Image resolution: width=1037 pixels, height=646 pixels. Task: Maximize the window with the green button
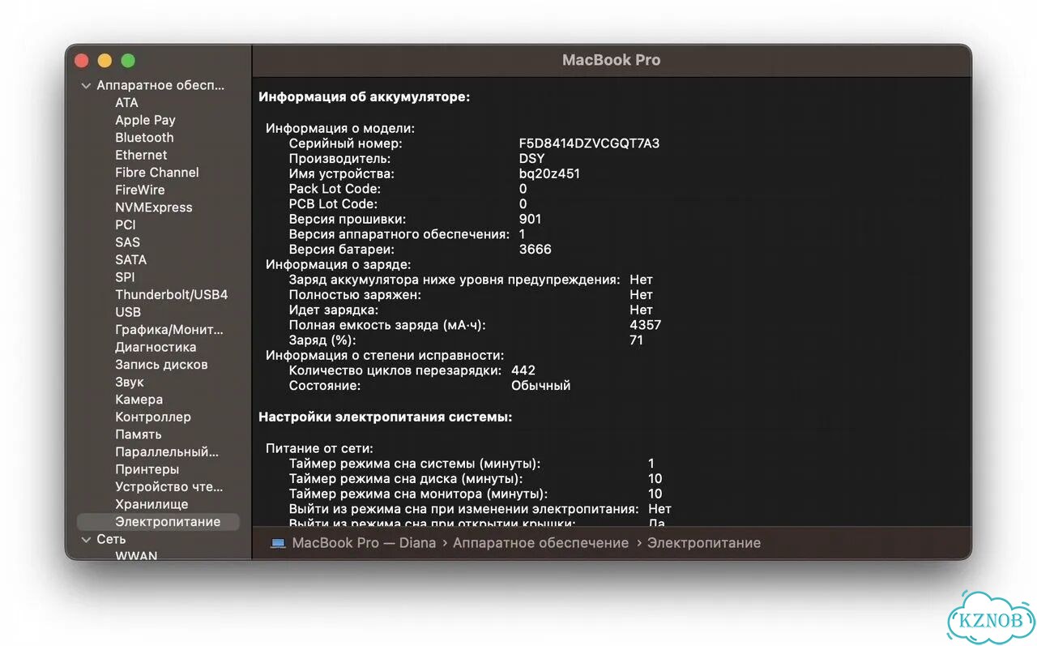point(128,61)
